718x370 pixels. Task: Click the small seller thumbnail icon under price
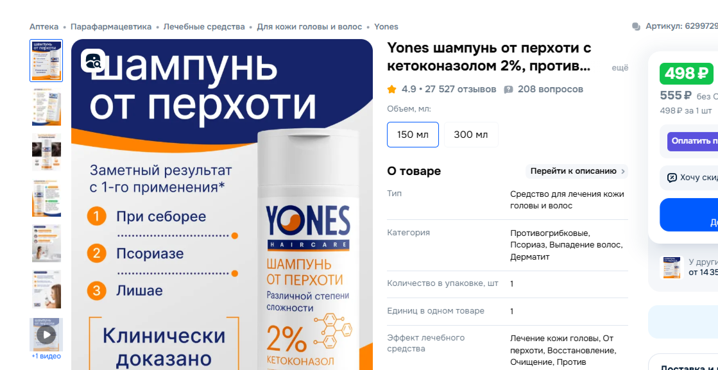[x=672, y=267]
